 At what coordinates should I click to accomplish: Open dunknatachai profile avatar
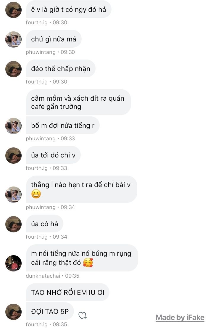tap(13, 263)
